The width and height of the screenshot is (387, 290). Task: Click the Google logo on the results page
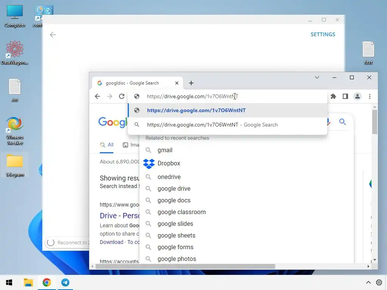pos(113,122)
